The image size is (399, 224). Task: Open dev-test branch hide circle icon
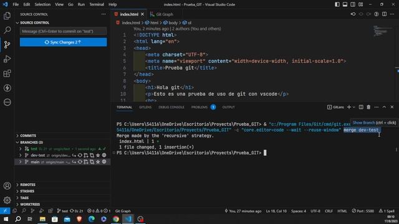104,155
